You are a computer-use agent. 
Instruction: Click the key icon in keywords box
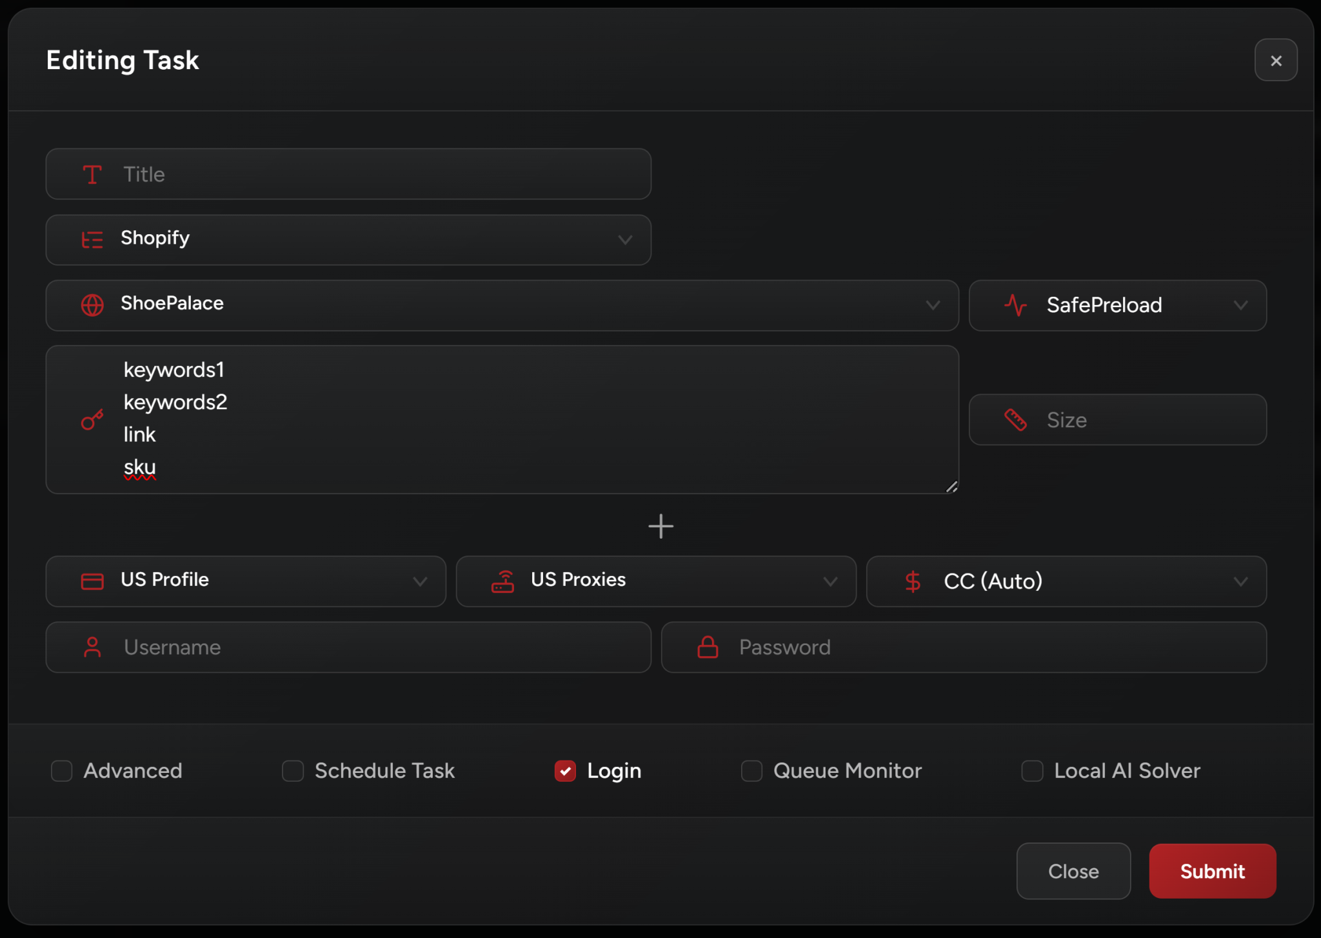tap(92, 420)
